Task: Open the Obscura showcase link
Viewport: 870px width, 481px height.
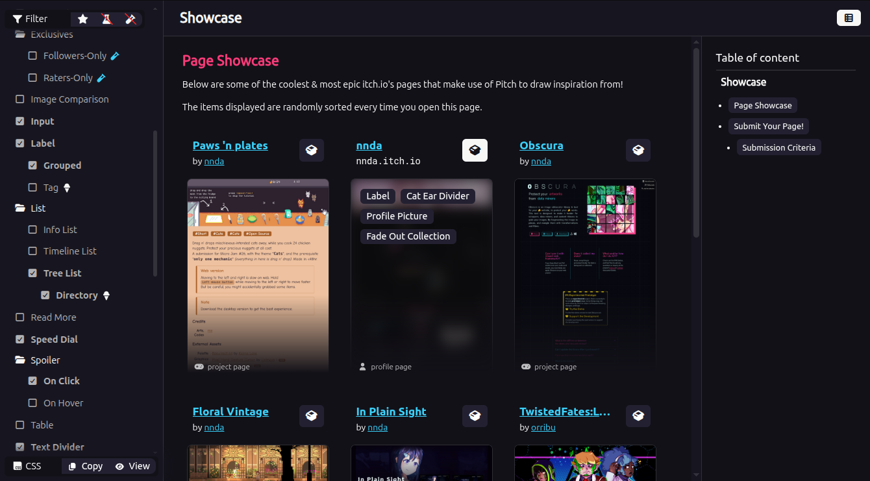Action: 541,145
